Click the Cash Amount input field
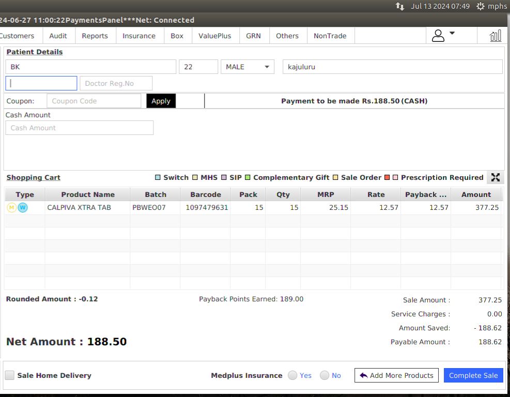 (x=80, y=128)
